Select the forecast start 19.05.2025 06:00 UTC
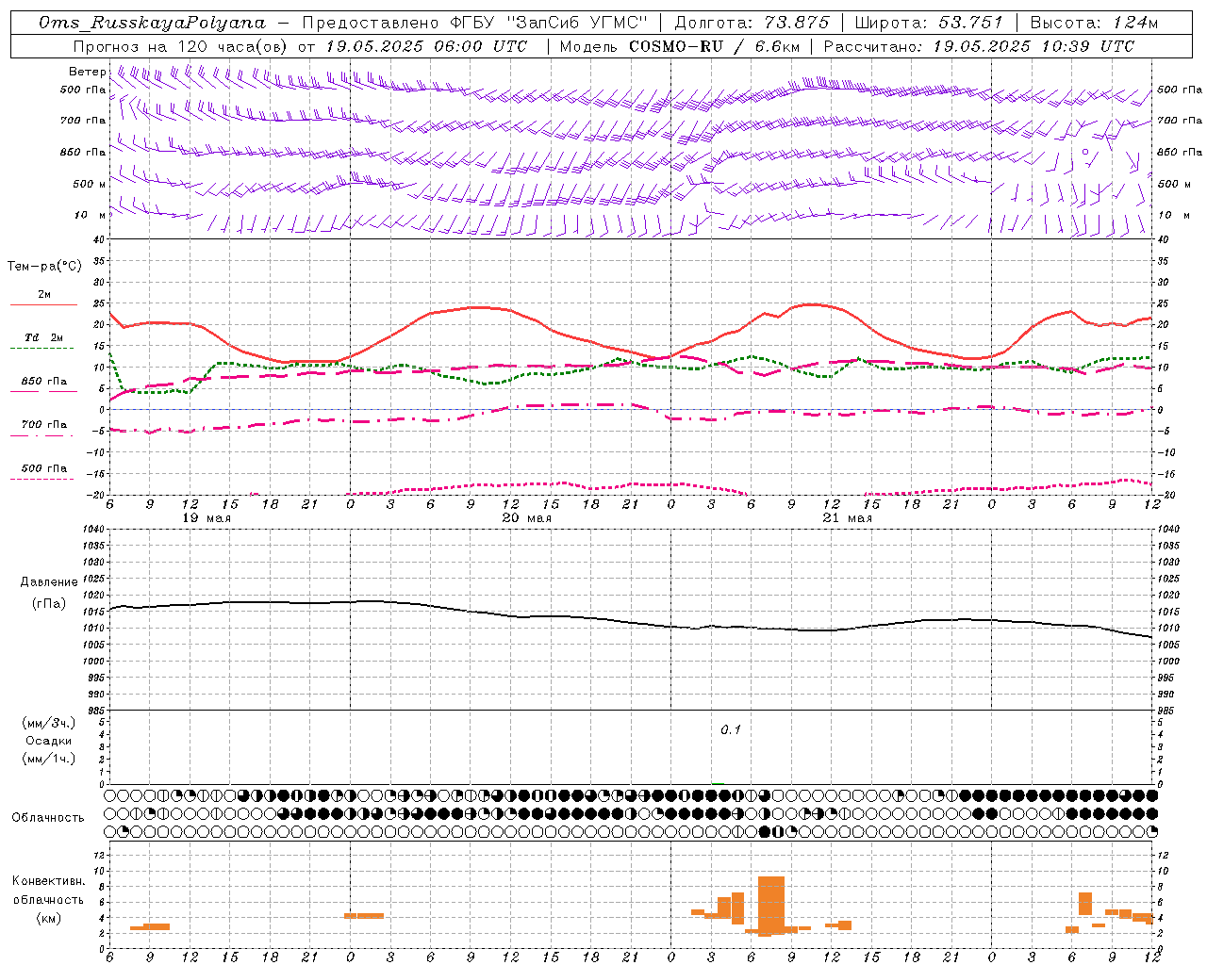Image resolution: width=1207 pixels, height=965 pixels. 426,46
